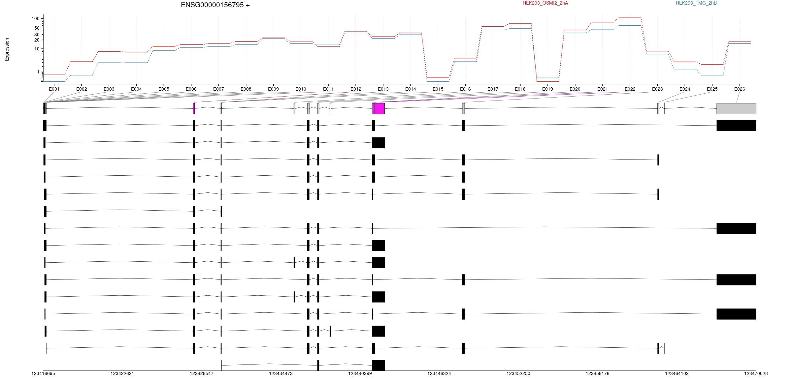The height and width of the screenshot is (379, 792).
Task: Click genomic coordinate 123416695
Action: point(43,373)
